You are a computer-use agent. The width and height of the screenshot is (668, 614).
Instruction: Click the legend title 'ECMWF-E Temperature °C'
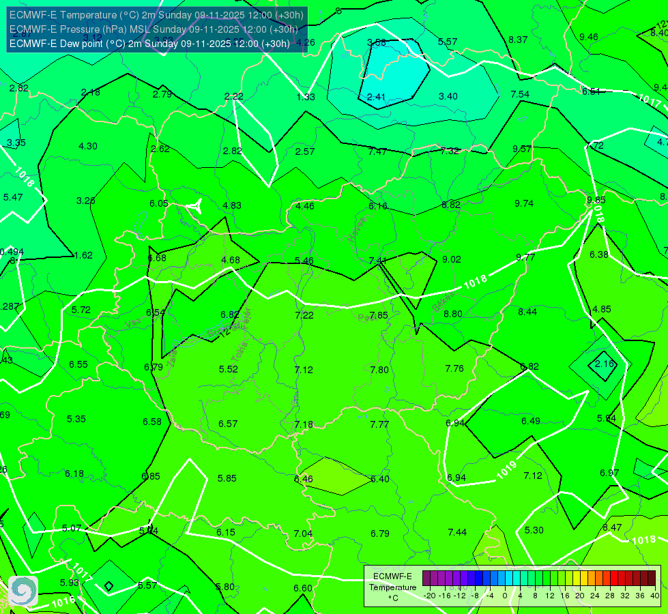point(392,587)
